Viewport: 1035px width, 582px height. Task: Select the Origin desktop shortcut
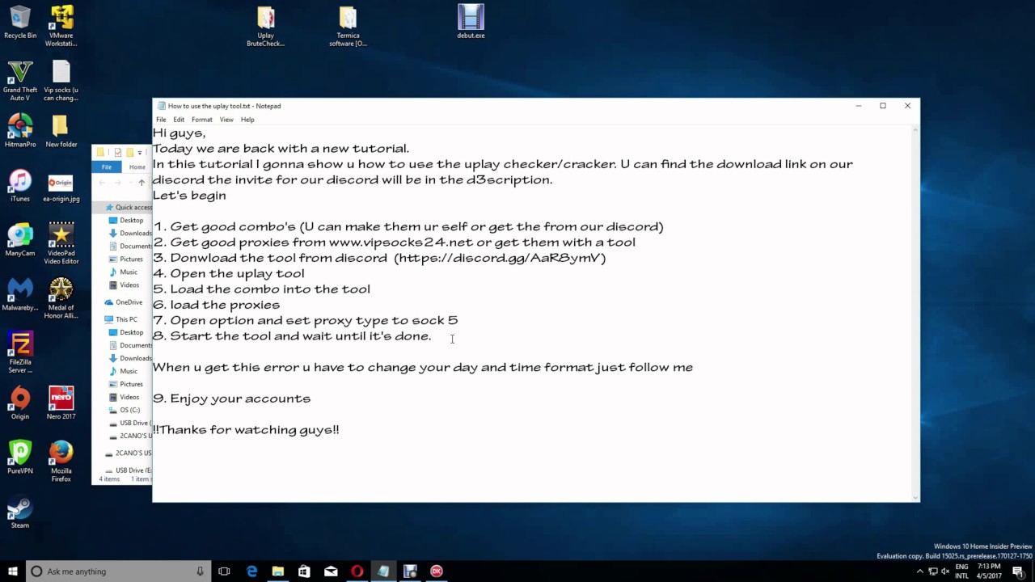[20, 403]
